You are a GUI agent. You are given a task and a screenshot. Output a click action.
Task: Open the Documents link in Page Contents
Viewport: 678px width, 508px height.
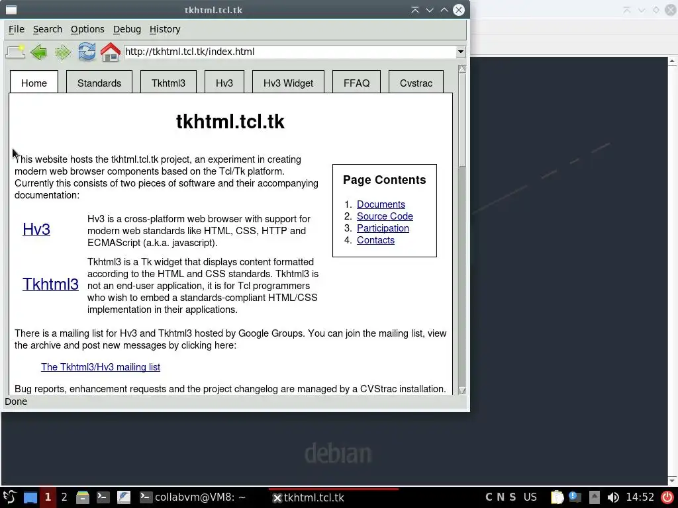381,204
